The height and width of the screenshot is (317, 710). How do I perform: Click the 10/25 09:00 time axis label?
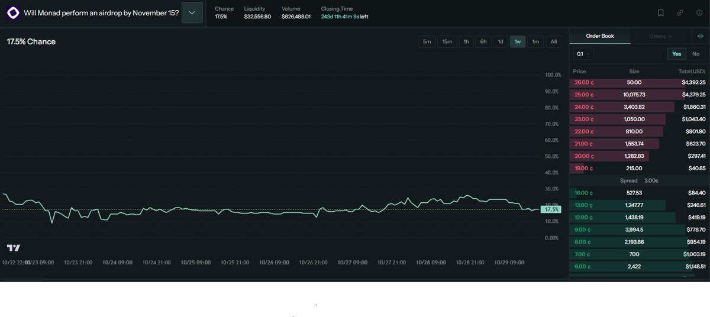[x=196, y=262]
